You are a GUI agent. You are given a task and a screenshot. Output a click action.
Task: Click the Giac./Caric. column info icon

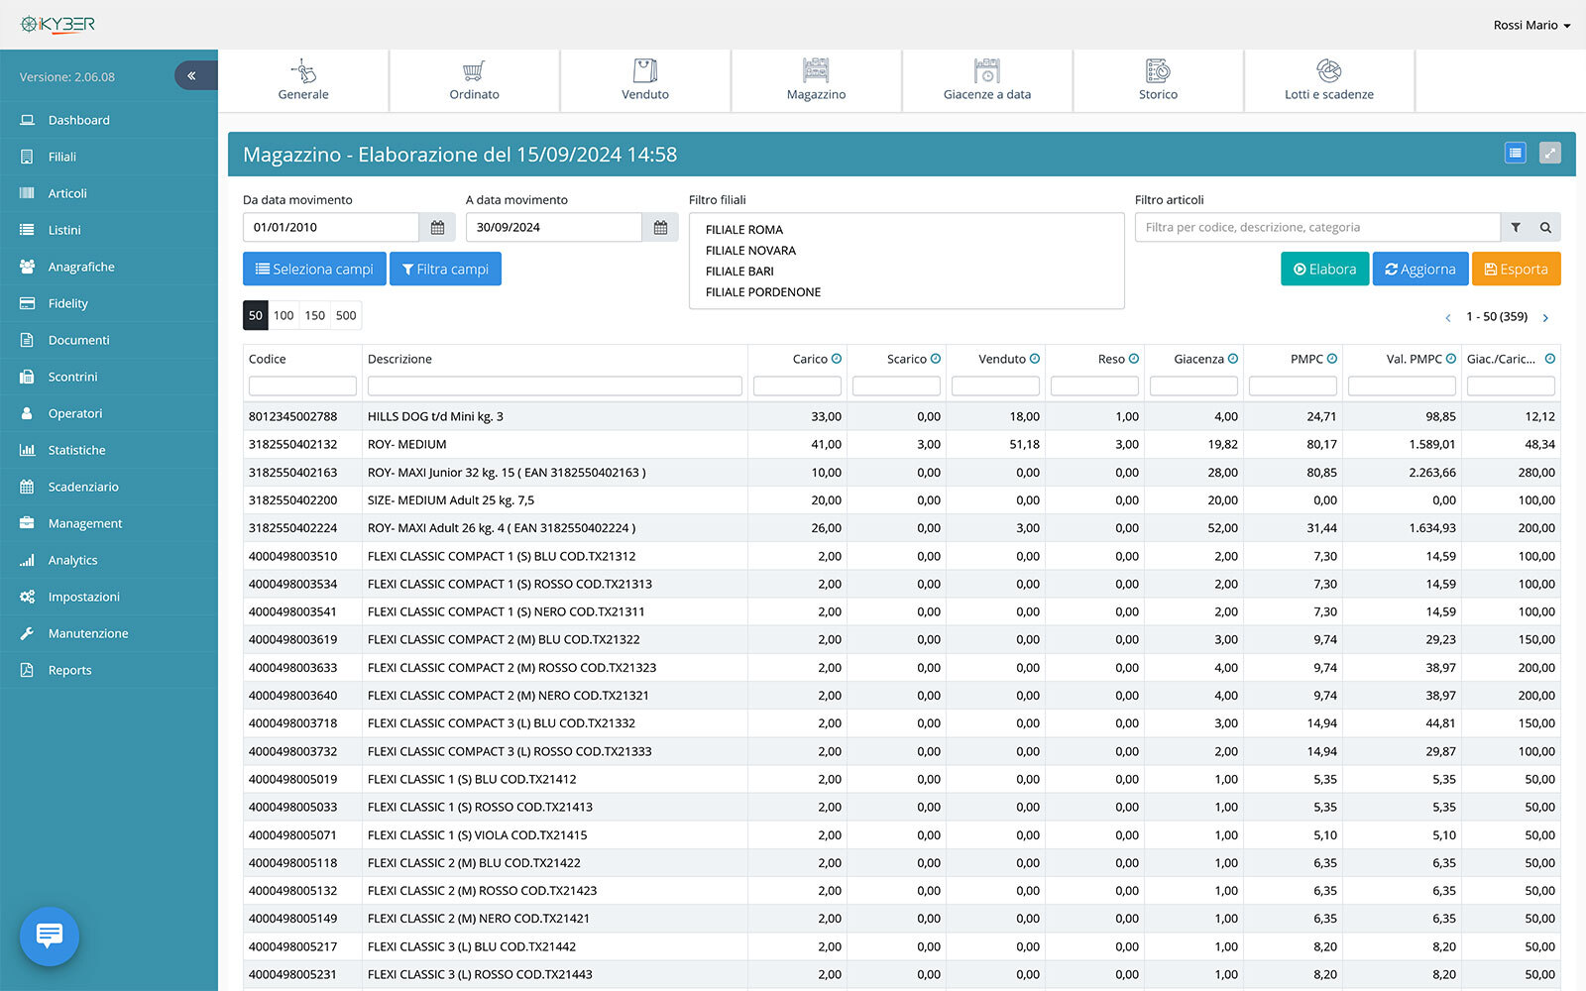[1550, 359]
